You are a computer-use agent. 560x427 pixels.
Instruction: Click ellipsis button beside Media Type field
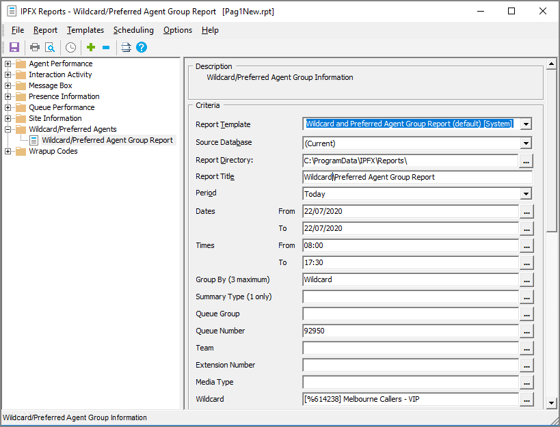tap(526, 383)
